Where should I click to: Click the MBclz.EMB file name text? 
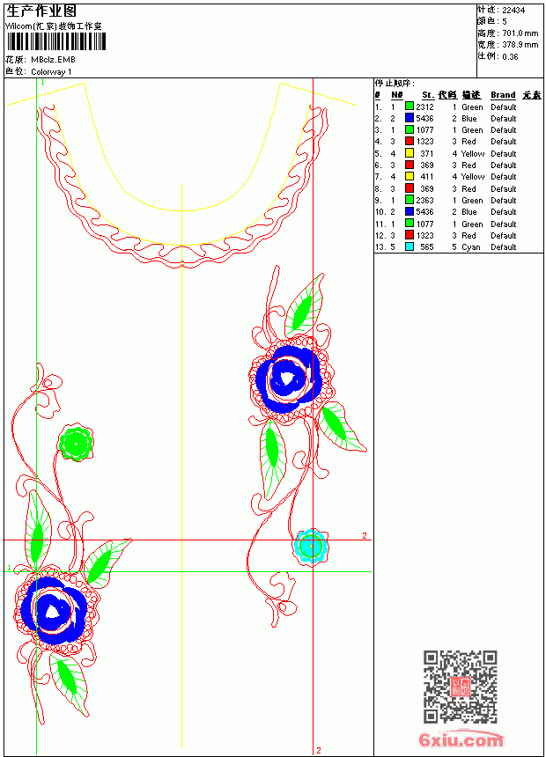pos(53,60)
